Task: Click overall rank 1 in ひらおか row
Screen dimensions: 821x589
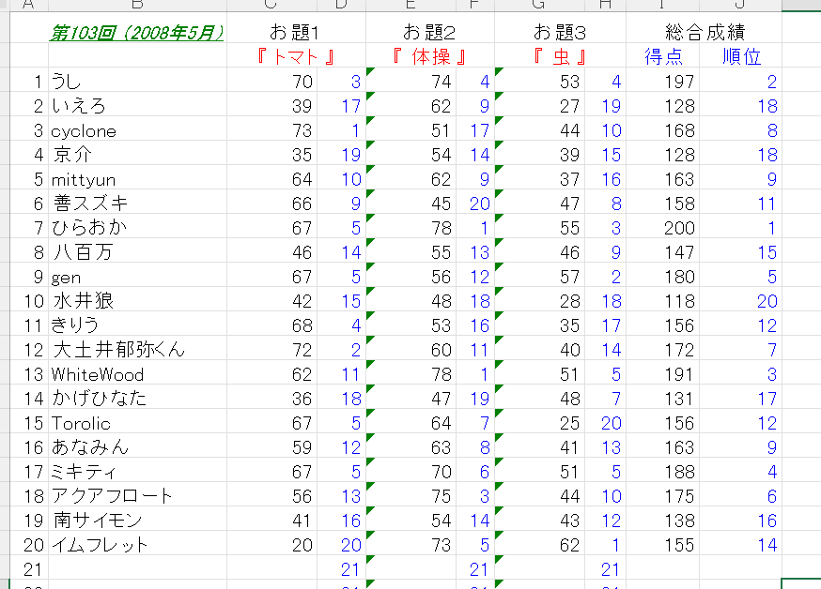Action: click(741, 228)
